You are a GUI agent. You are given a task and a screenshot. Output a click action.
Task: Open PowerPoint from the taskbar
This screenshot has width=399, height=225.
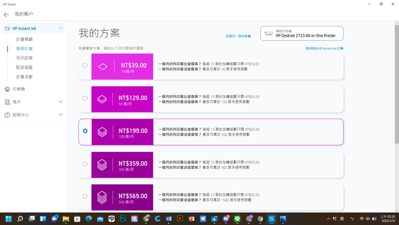point(191,218)
